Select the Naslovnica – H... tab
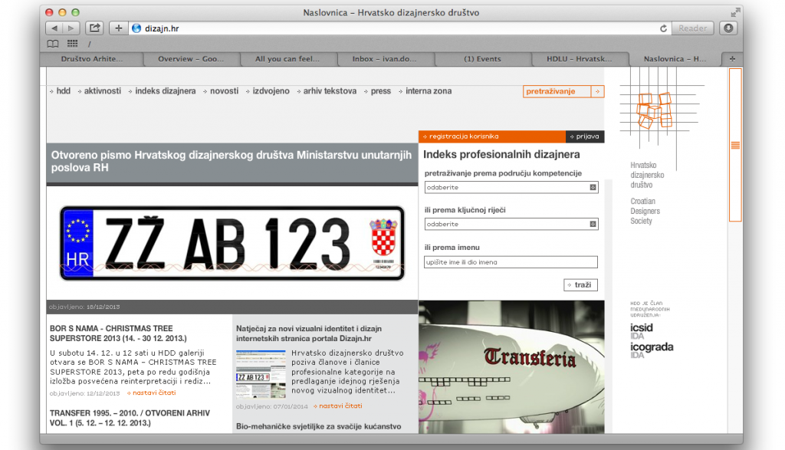 click(675, 59)
